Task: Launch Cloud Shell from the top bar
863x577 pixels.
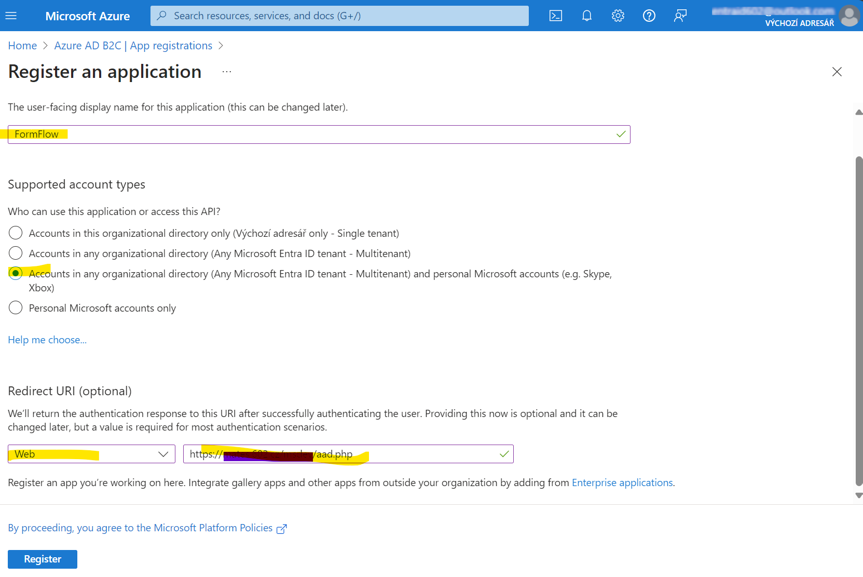Action: pyautogui.click(x=555, y=16)
